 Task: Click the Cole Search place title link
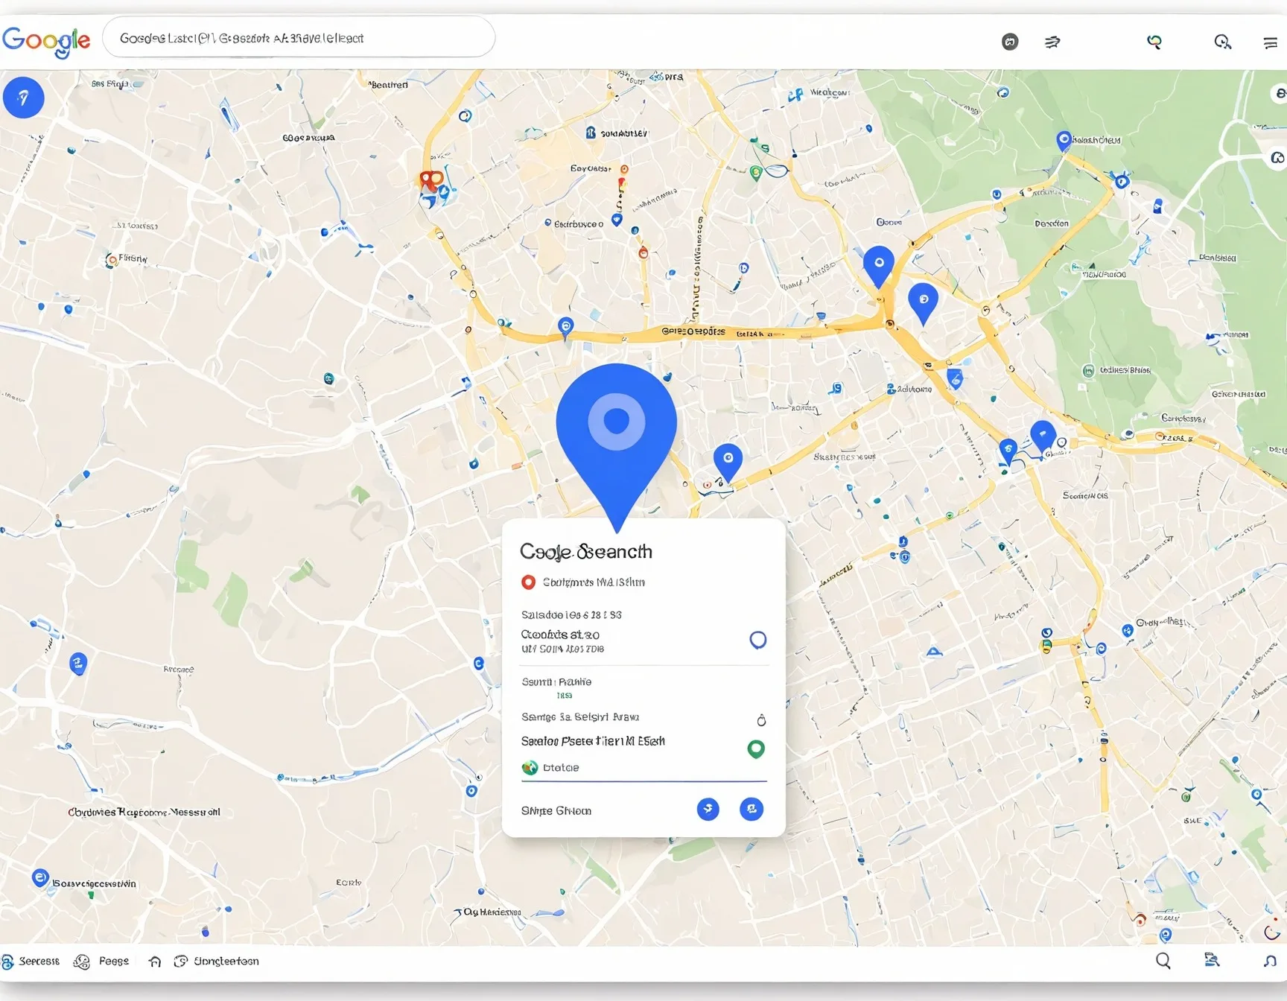585,551
